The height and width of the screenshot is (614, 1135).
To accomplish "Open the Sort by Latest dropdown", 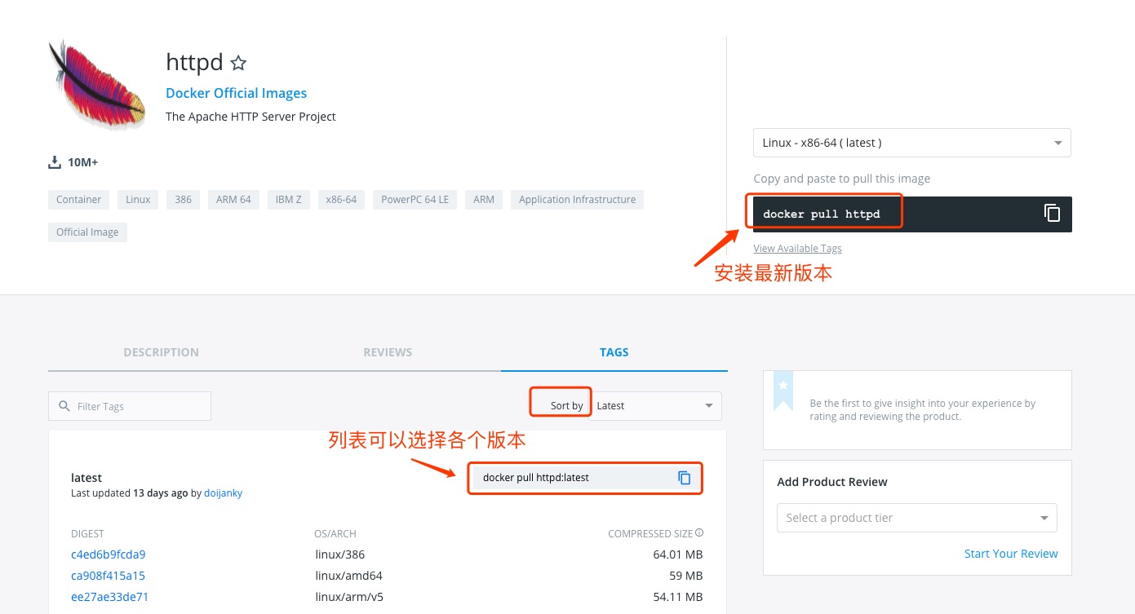I will [x=655, y=405].
